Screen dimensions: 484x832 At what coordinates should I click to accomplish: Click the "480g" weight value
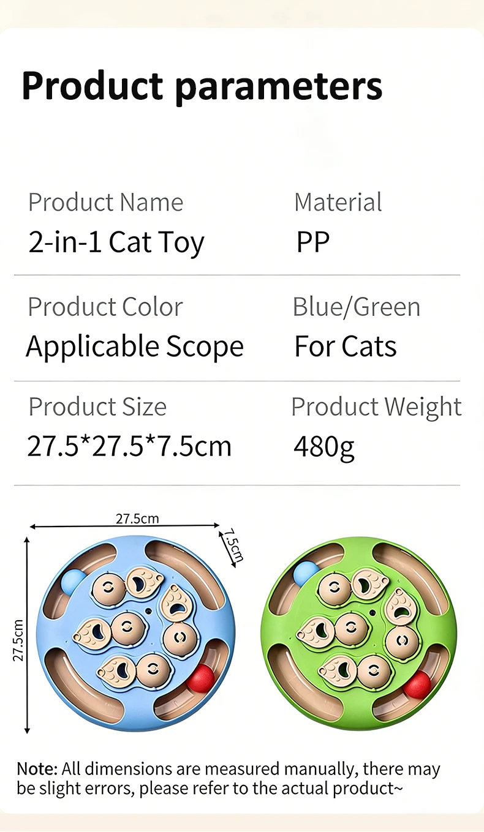pyautogui.click(x=324, y=448)
